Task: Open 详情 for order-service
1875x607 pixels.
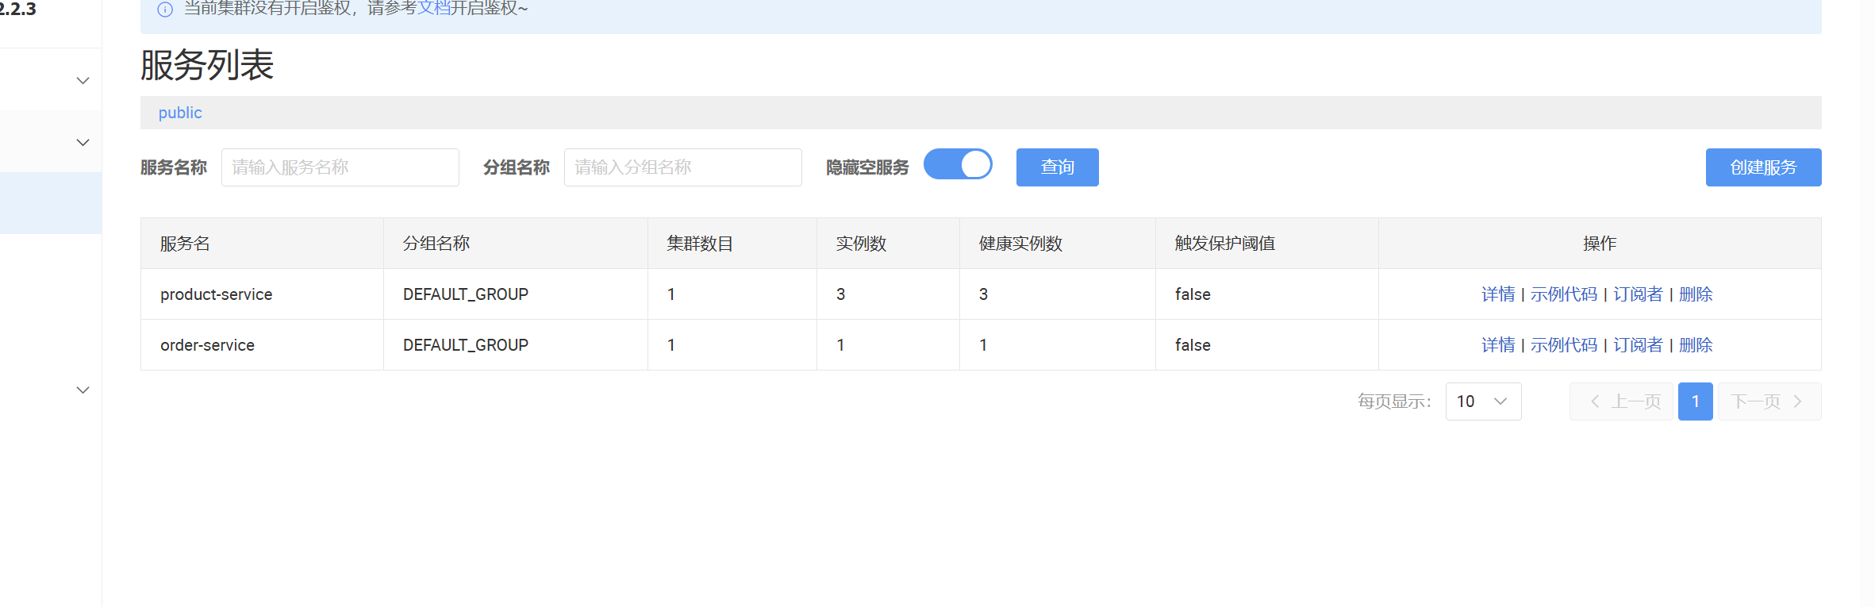Action: [1498, 345]
